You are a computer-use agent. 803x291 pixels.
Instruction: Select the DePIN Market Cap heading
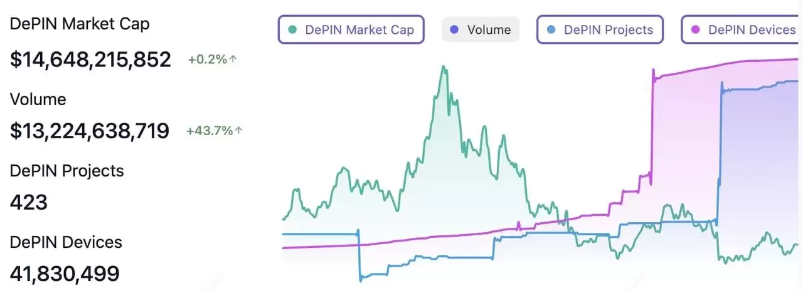pyautogui.click(x=80, y=24)
